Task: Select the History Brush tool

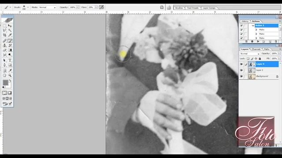Action: pos(10,46)
